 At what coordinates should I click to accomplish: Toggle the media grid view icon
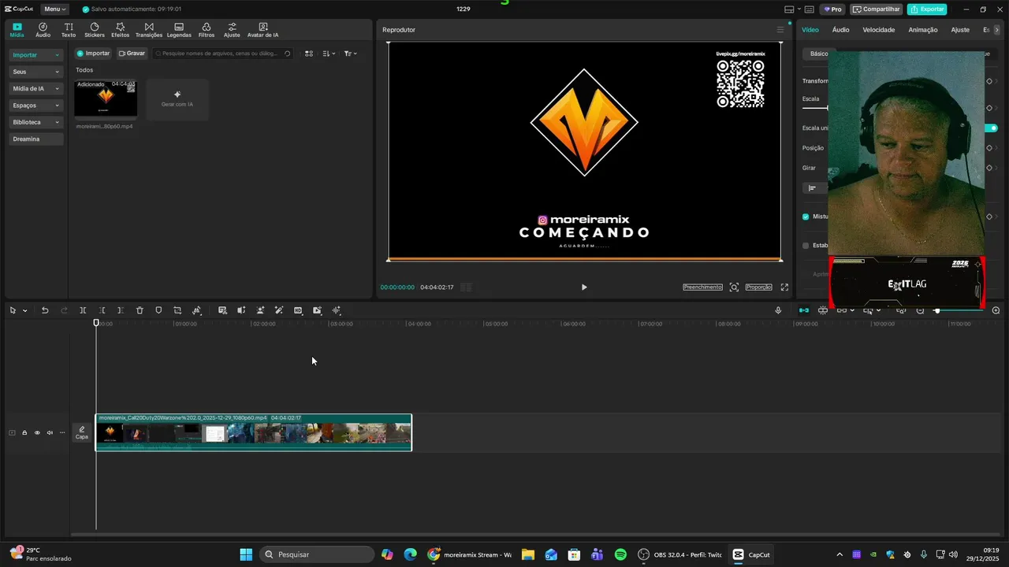(x=309, y=54)
